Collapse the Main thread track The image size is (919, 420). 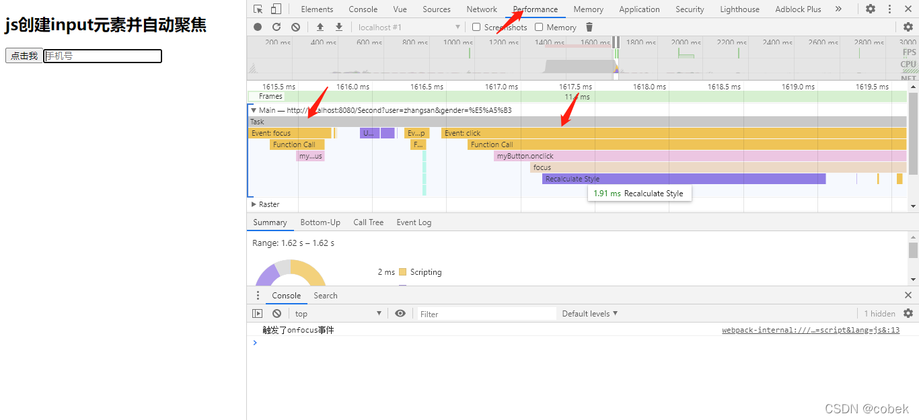[x=254, y=110]
